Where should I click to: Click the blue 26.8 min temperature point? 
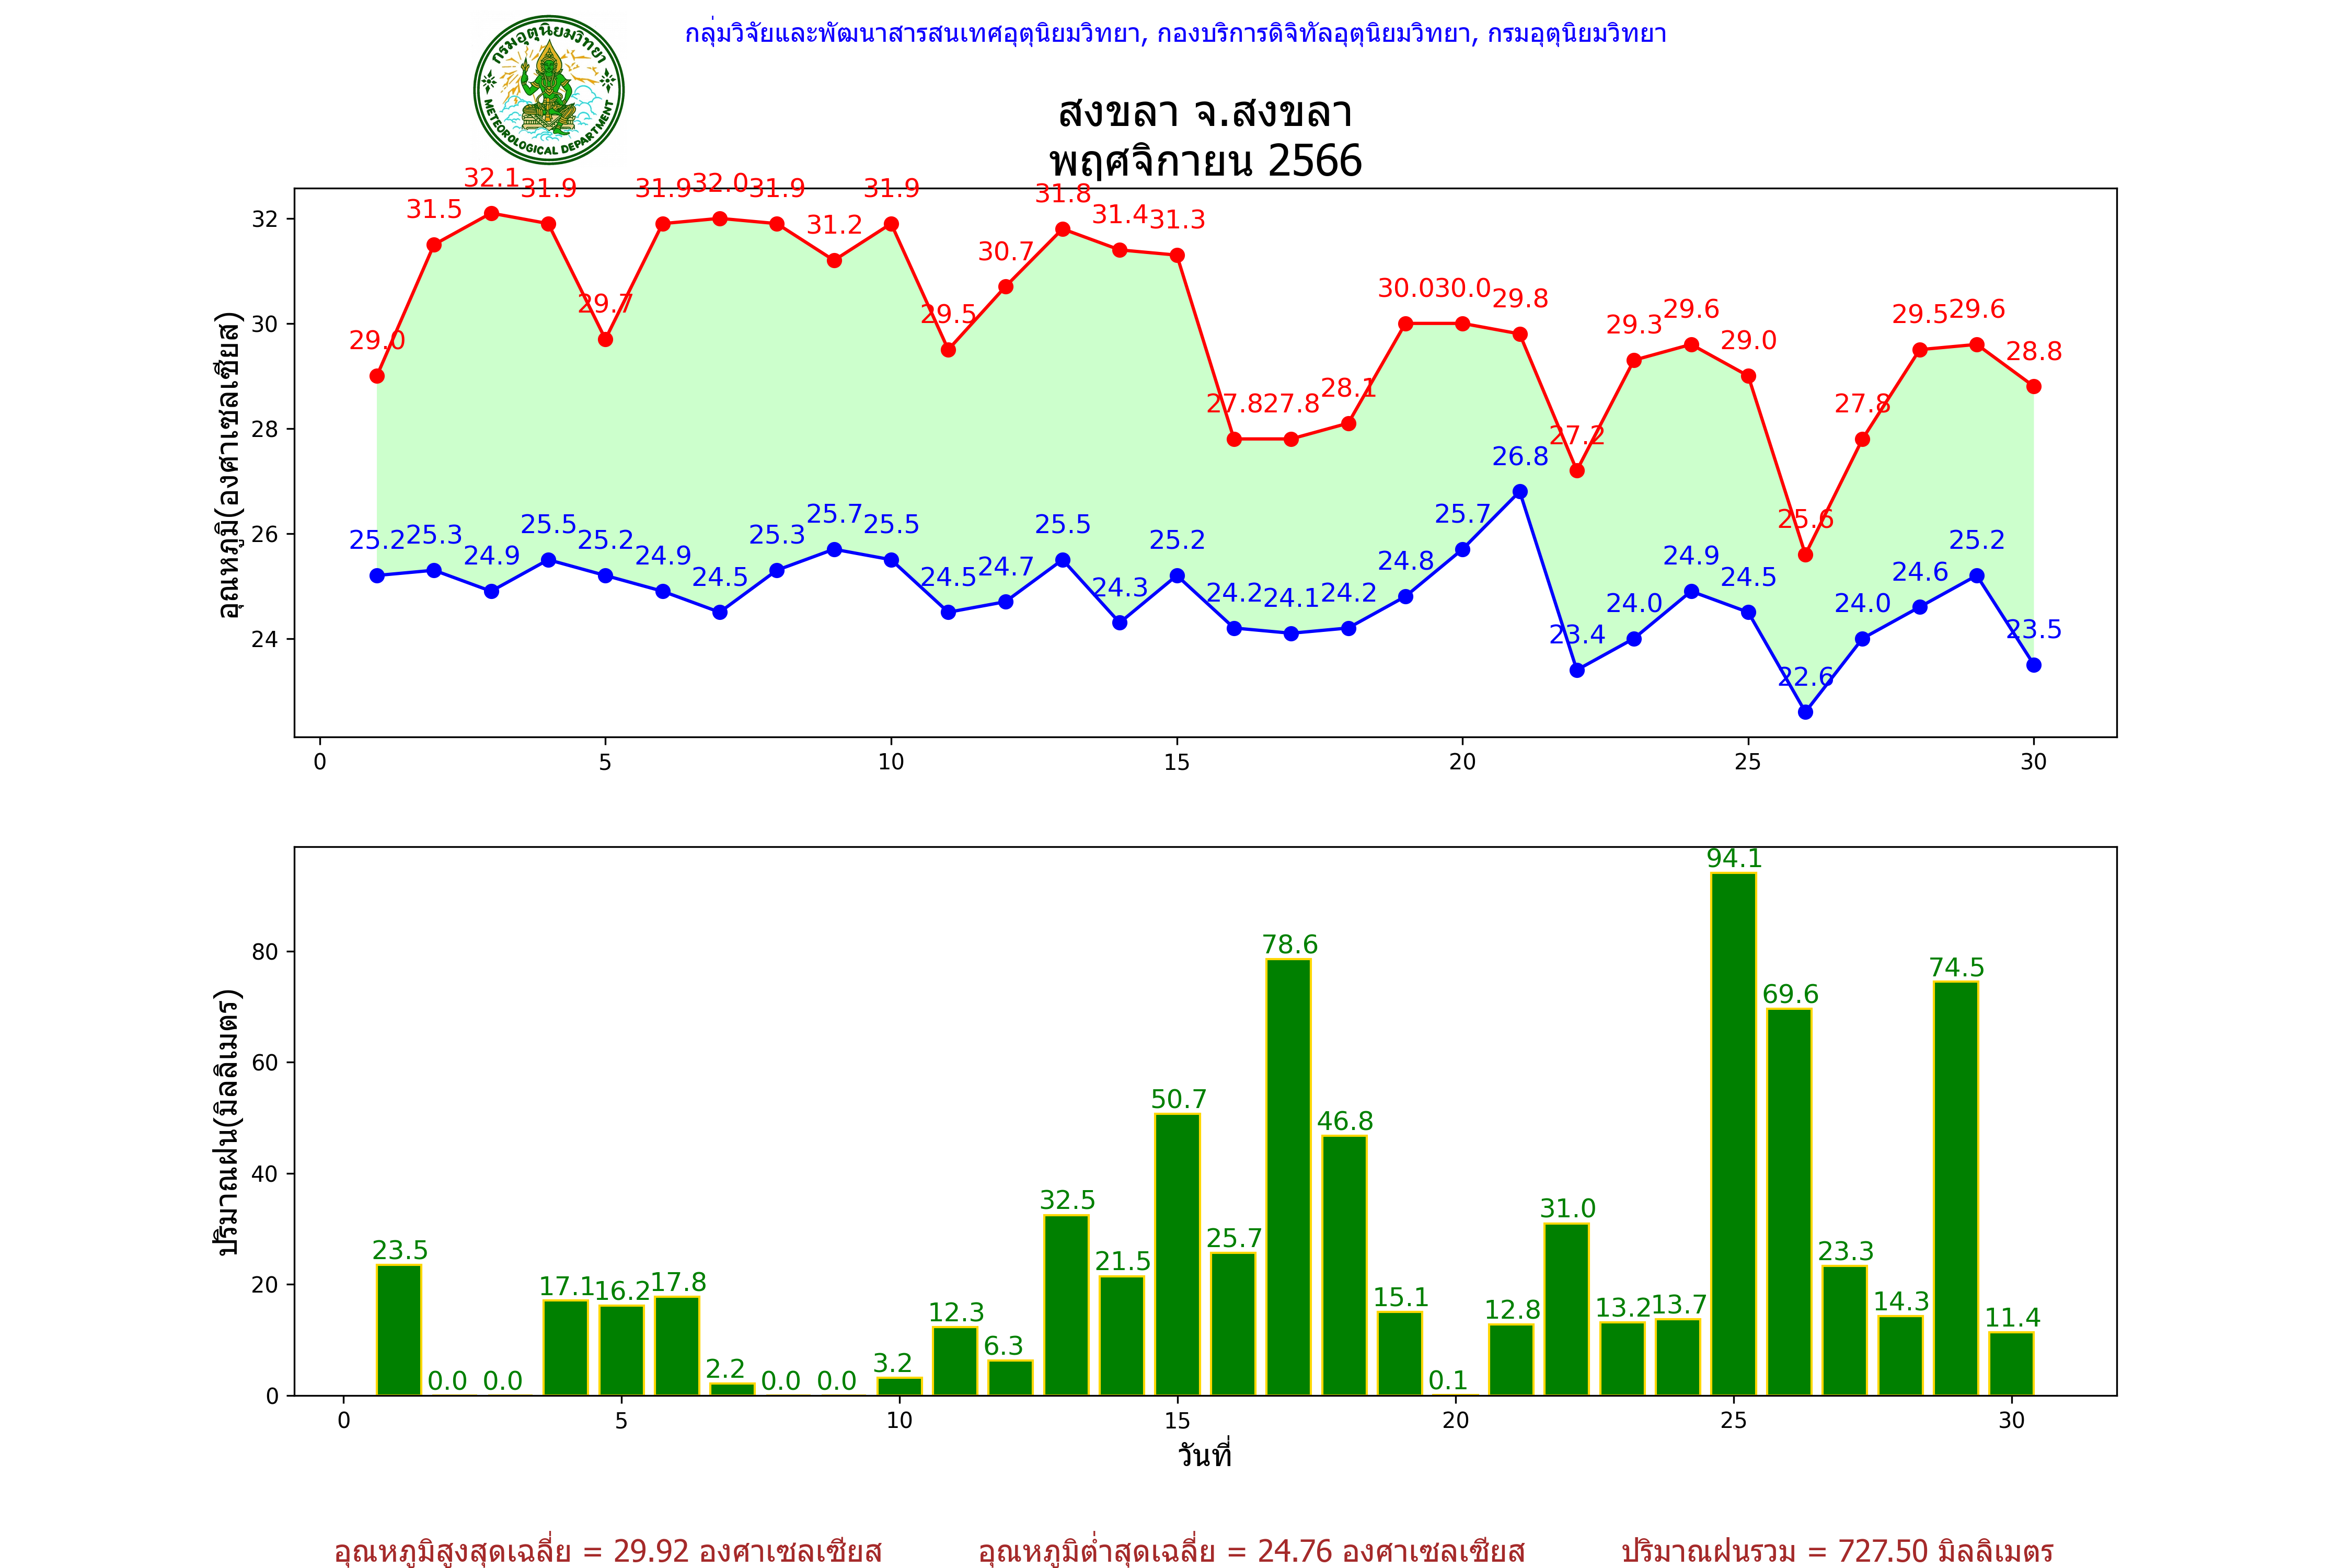pos(1520,492)
